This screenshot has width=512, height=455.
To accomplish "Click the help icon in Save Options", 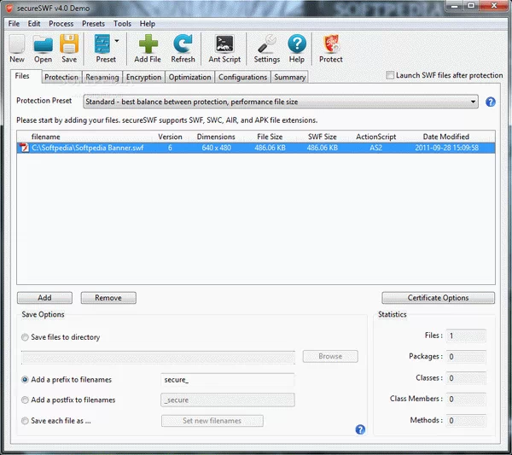I will 360,429.
